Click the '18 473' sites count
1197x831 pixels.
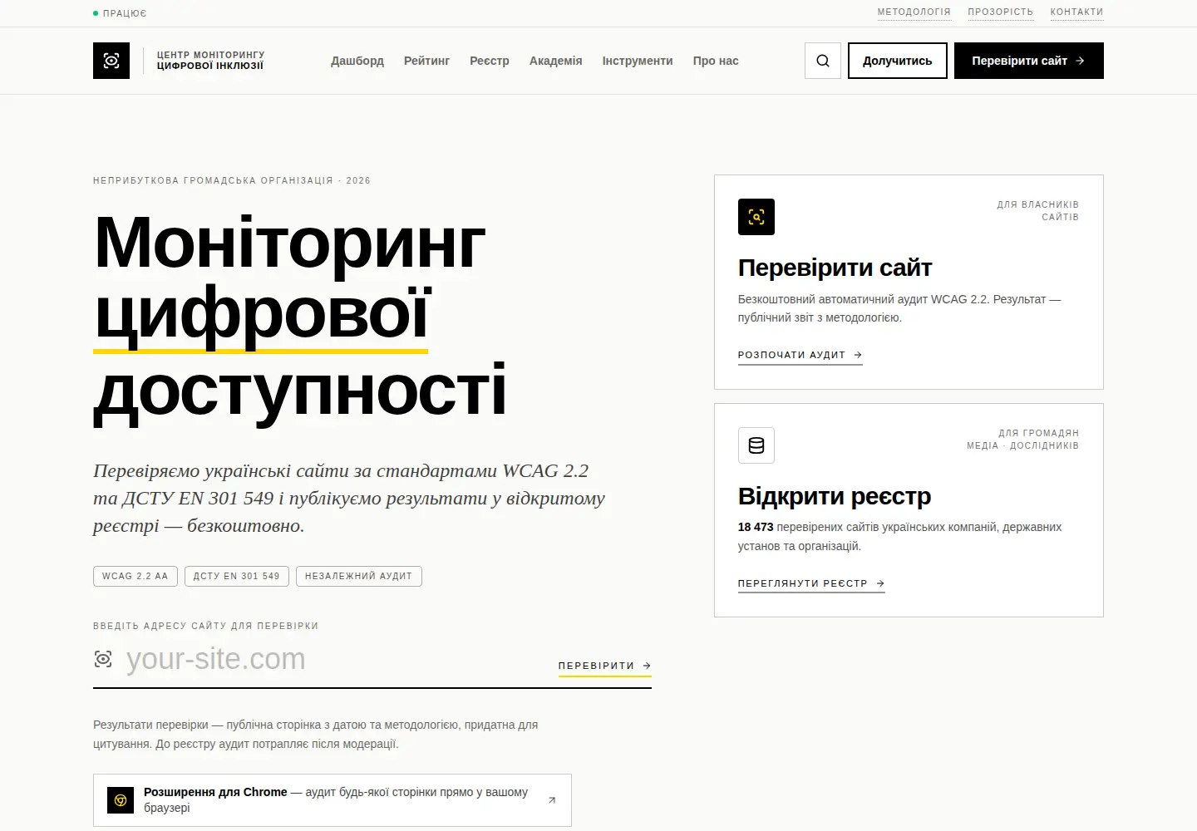point(756,527)
